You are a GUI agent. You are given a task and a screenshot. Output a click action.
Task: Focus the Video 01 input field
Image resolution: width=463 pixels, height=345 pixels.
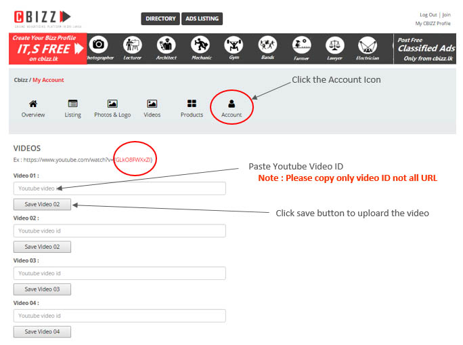[x=119, y=188]
